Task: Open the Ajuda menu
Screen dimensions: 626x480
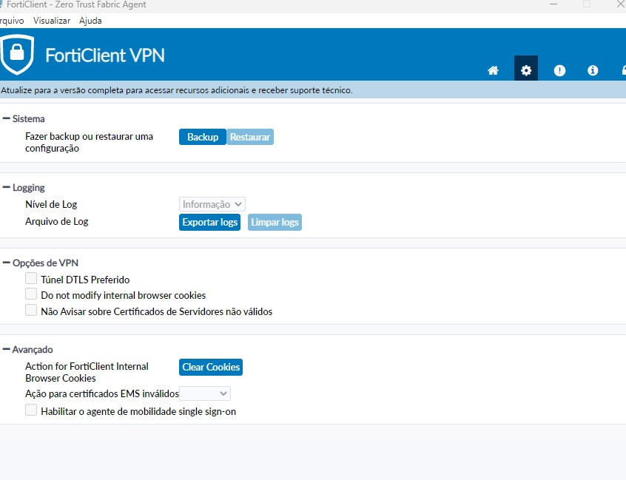Action: (90, 21)
